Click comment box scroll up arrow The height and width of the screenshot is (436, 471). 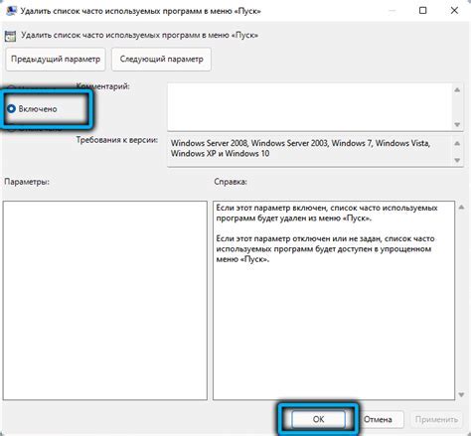point(457,90)
